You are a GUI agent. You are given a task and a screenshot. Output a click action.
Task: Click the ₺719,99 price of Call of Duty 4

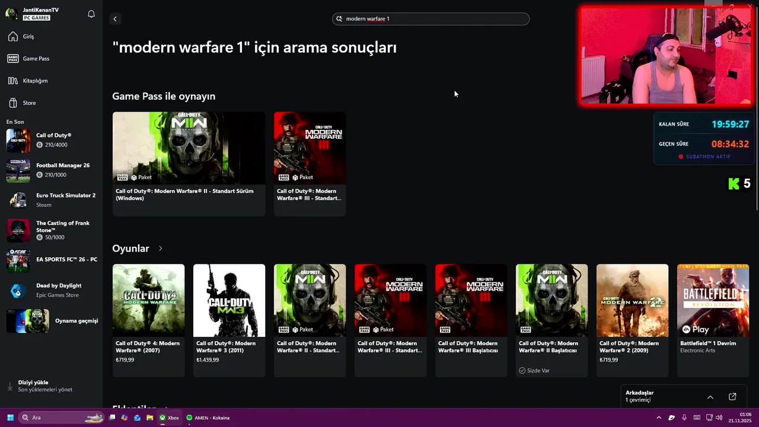pyautogui.click(x=125, y=360)
